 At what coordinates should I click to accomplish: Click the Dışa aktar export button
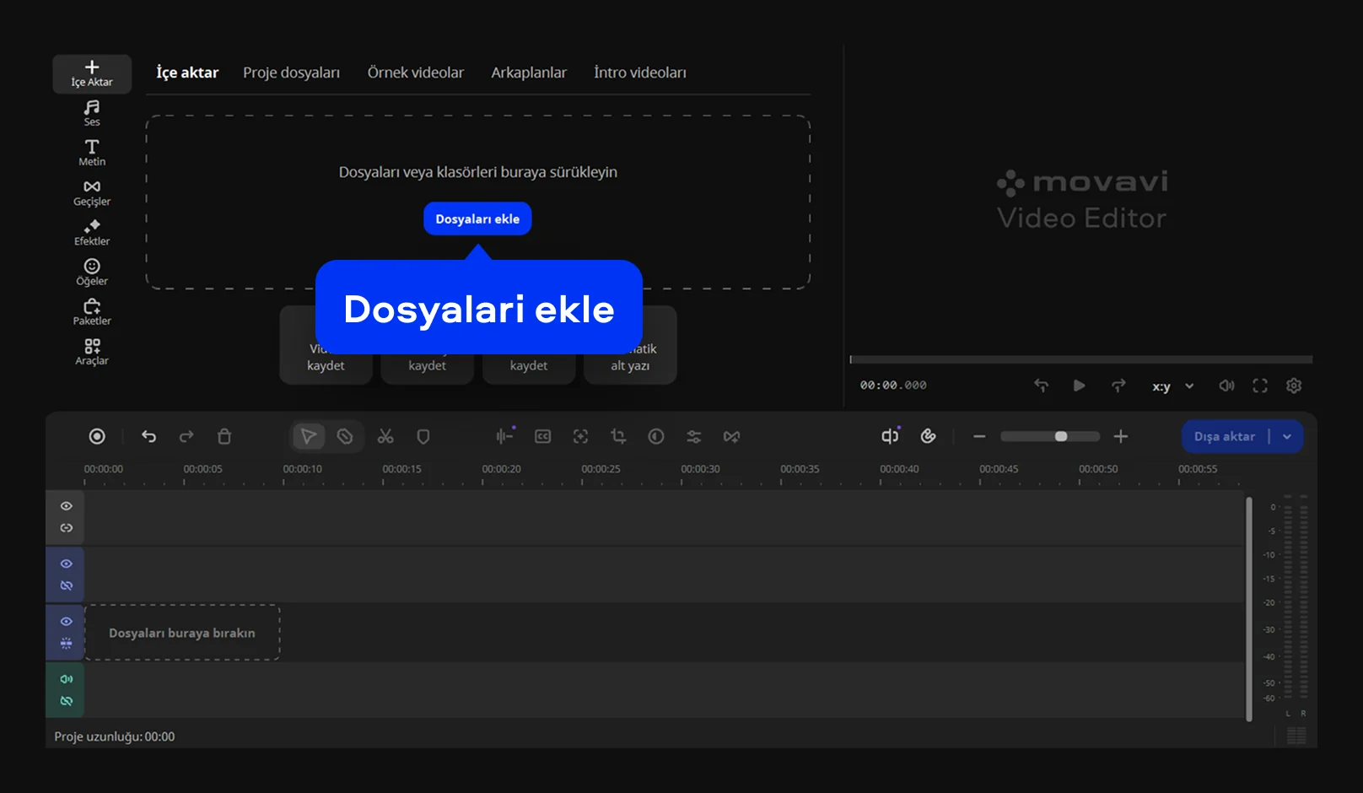click(1225, 436)
